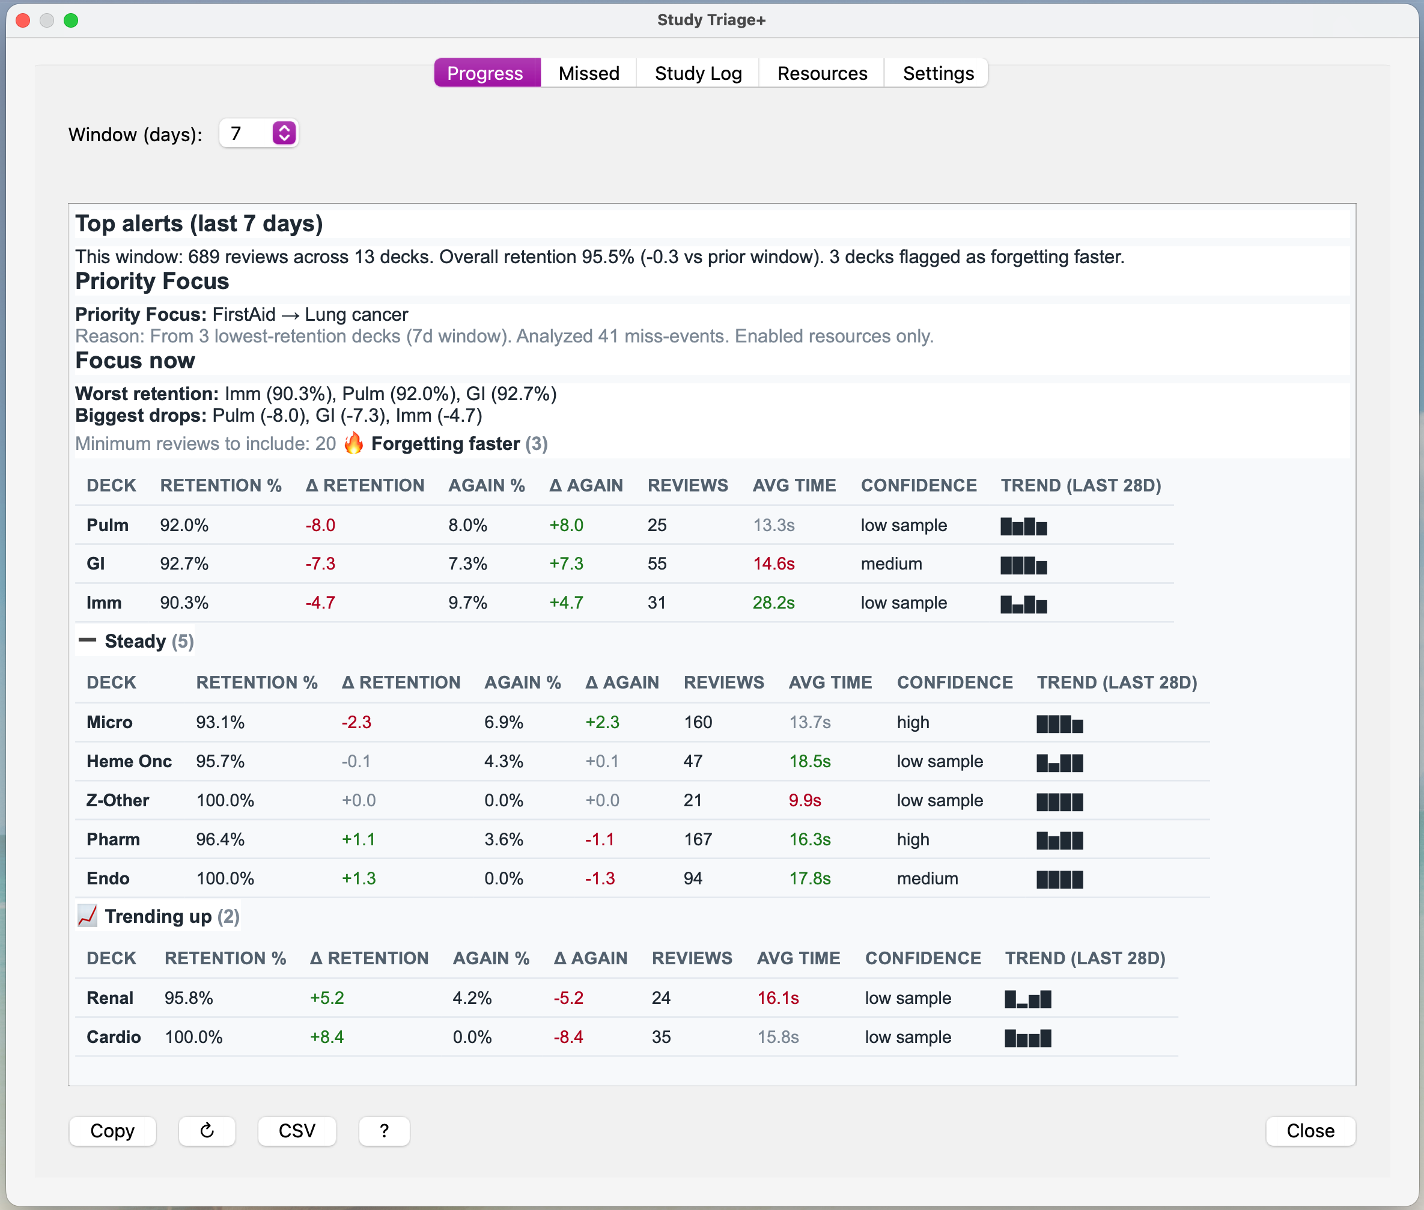Open the Window days stepper arrows
This screenshot has height=1210, width=1424.
(x=284, y=133)
